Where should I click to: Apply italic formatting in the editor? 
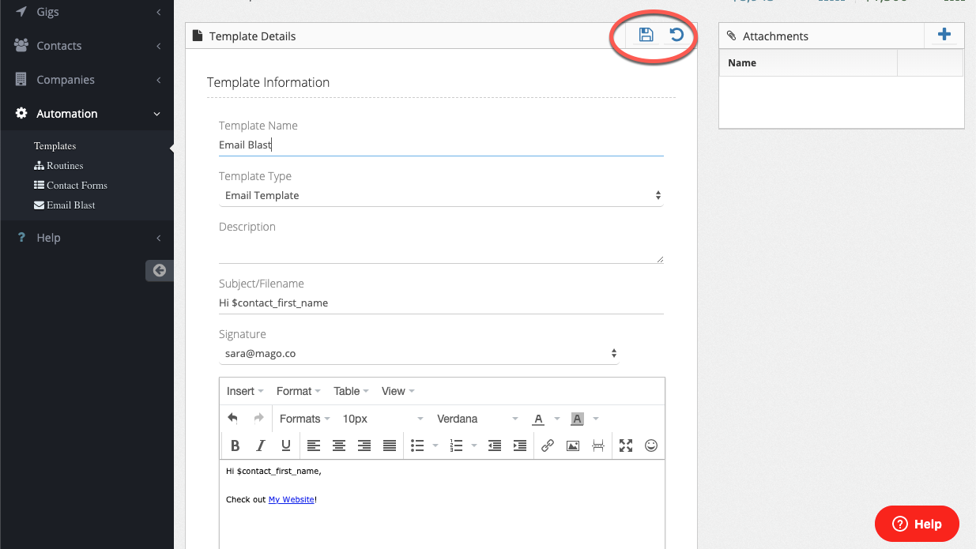[260, 446]
